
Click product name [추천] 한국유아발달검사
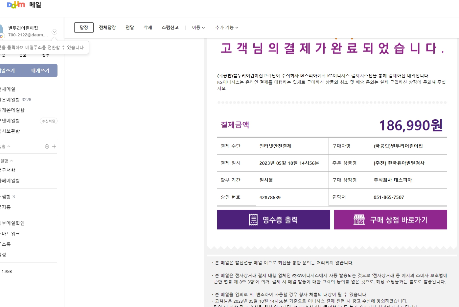point(399,163)
